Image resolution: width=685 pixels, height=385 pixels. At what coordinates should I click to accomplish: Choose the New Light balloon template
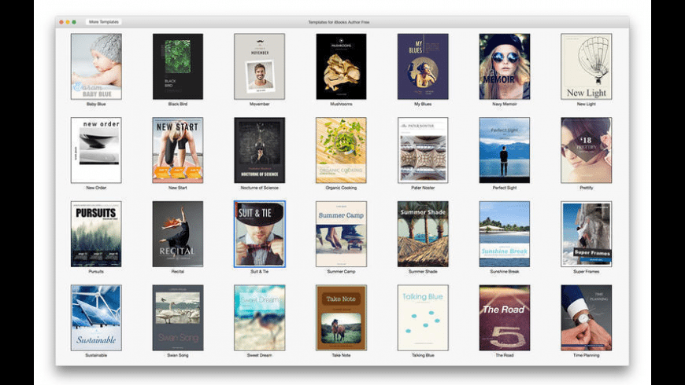point(587,66)
